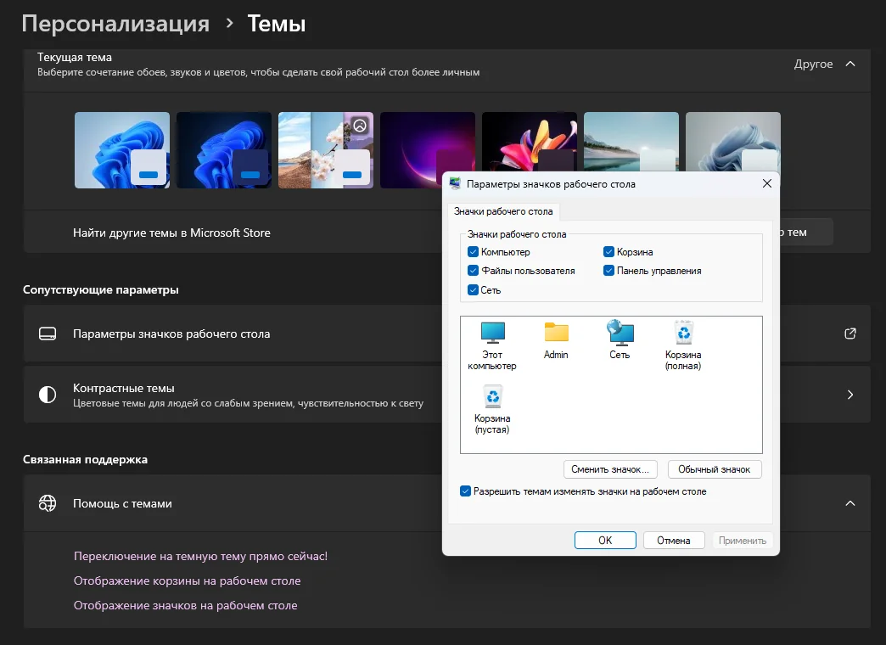The width and height of the screenshot is (886, 645).
Task: Click OK in the desktop icons dialog
Action: tap(605, 540)
